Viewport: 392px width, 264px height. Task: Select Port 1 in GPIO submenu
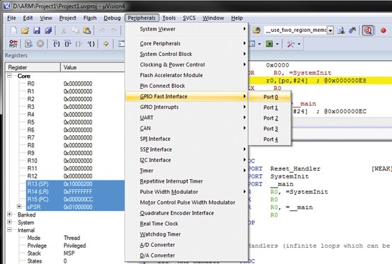point(270,108)
